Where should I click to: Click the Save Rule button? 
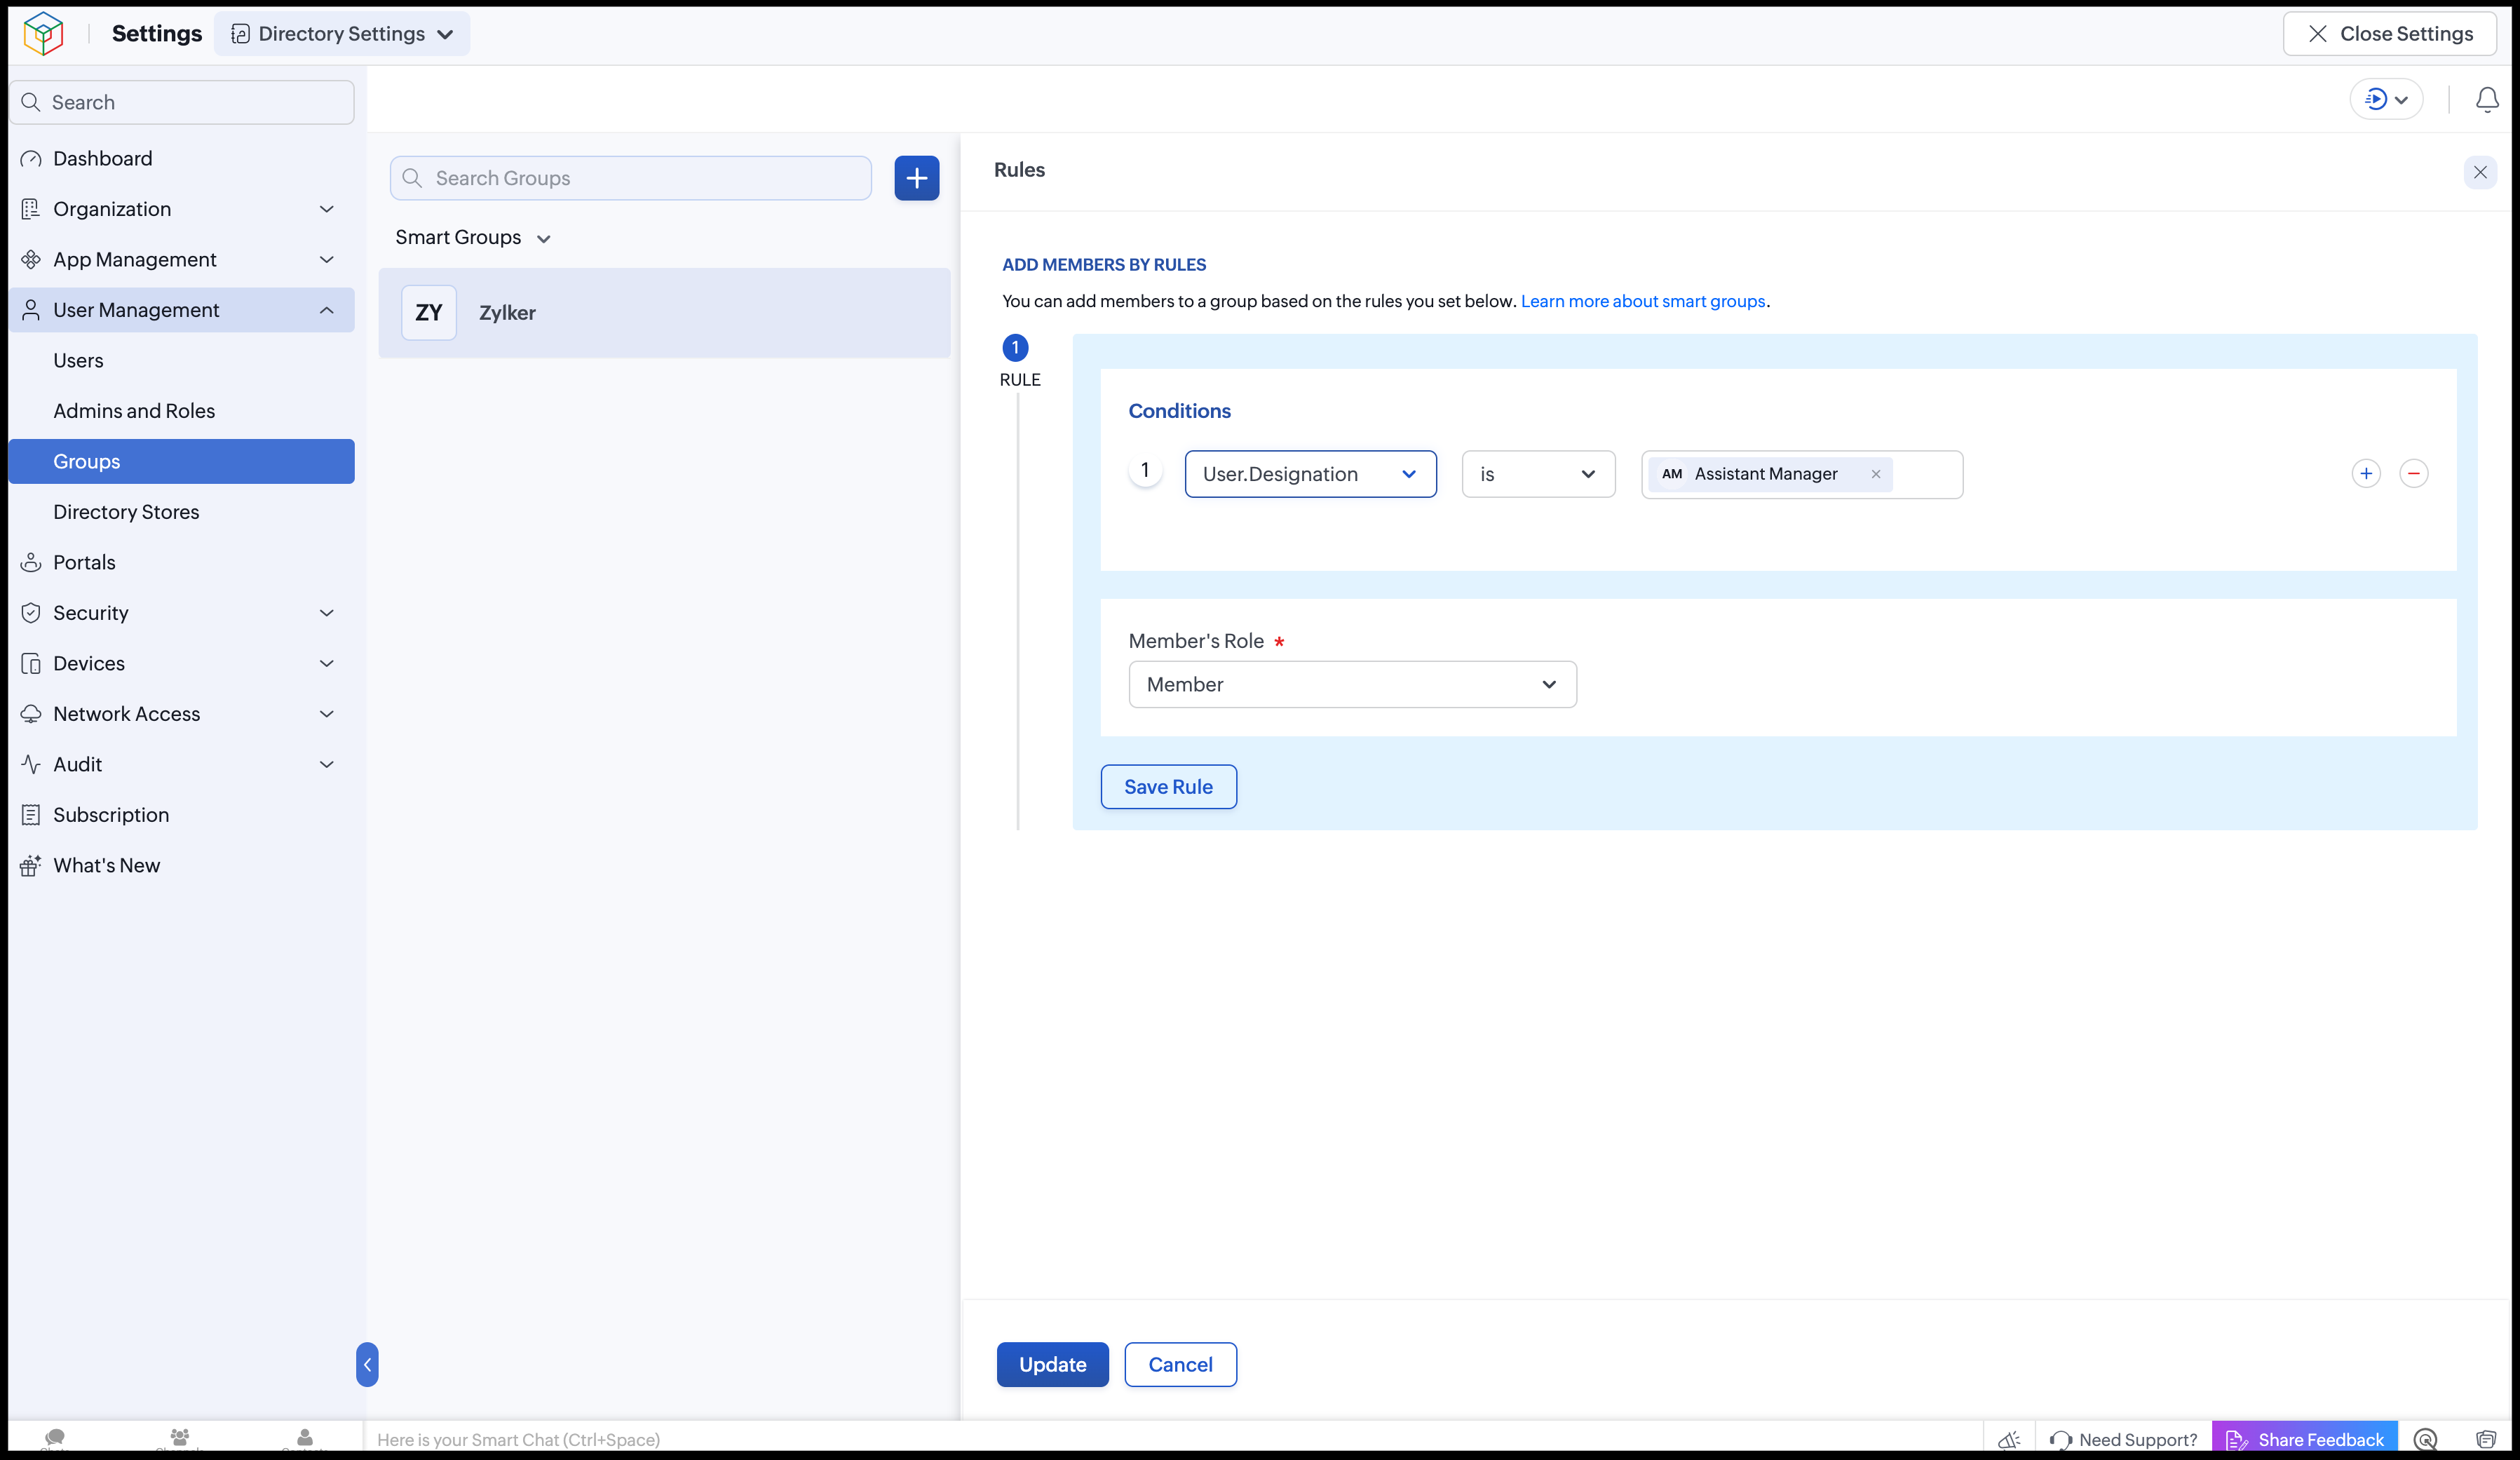pos(1168,787)
